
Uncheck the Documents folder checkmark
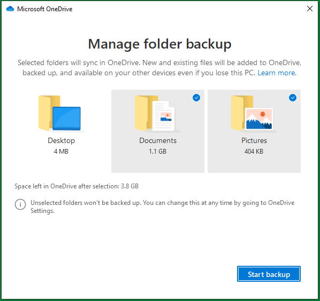tap(196, 98)
